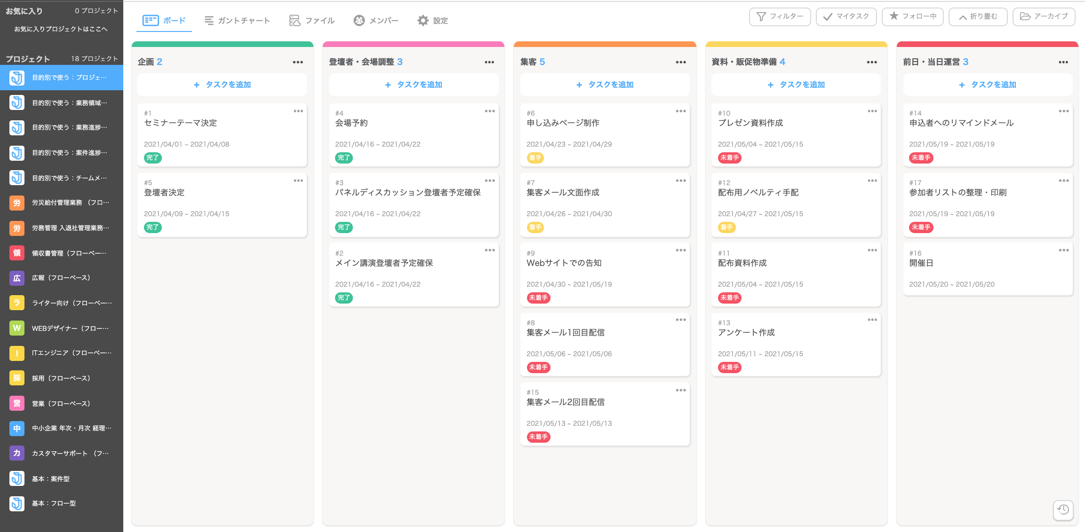The height and width of the screenshot is (532, 1085).
Task: Click the カスタマーサポート purple project icon
Action: pyautogui.click(x=17, y=453)
